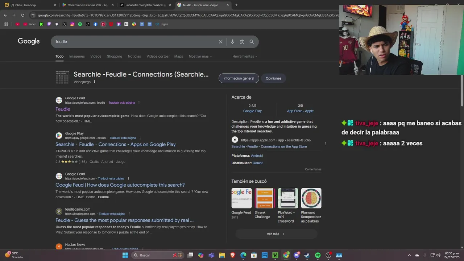The width and height of the screenshot is (464, 261).
Task: Open the YouTube Panel bookmark
Action: coord(29,24)
